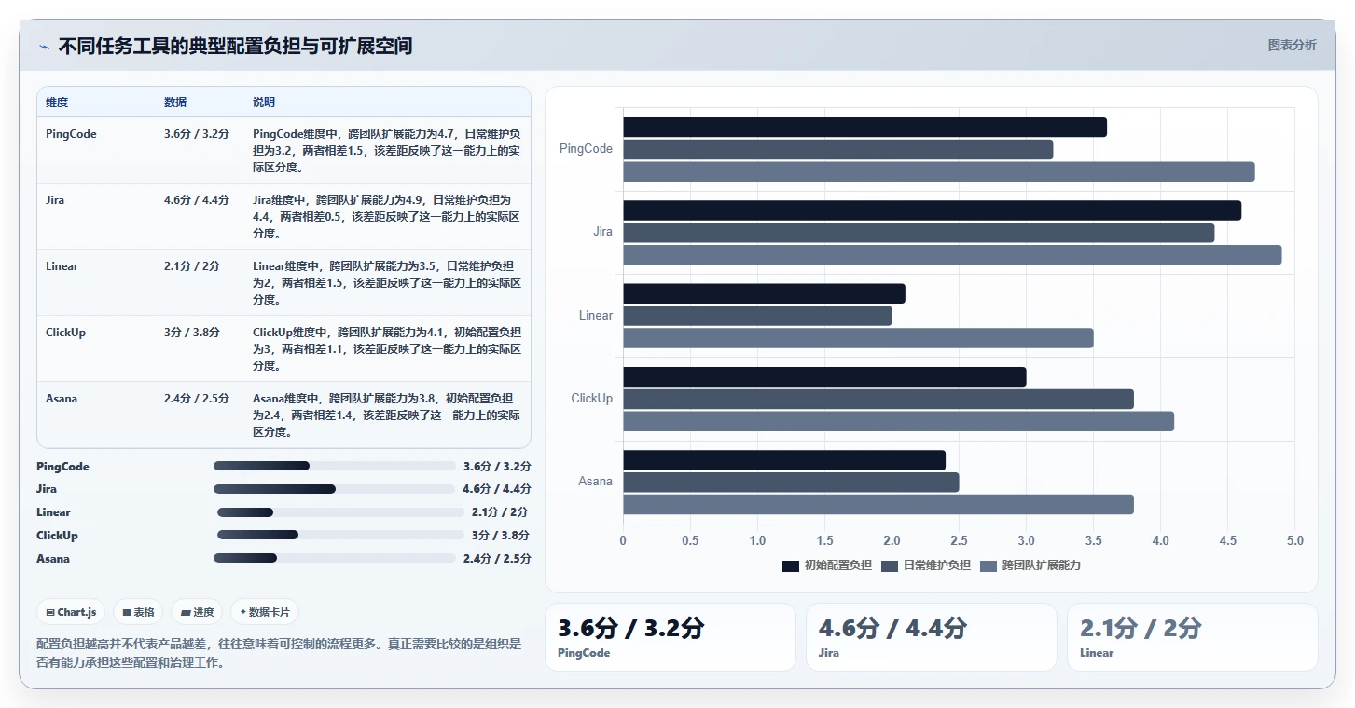
Task: Click the Linear progress bar
Action: 340,512
